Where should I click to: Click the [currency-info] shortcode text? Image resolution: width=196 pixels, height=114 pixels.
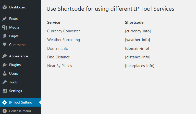click(138, 31)
